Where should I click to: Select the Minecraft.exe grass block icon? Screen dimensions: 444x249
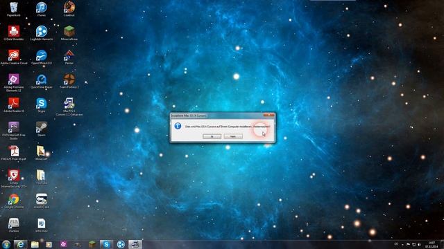tap(69, 33)
